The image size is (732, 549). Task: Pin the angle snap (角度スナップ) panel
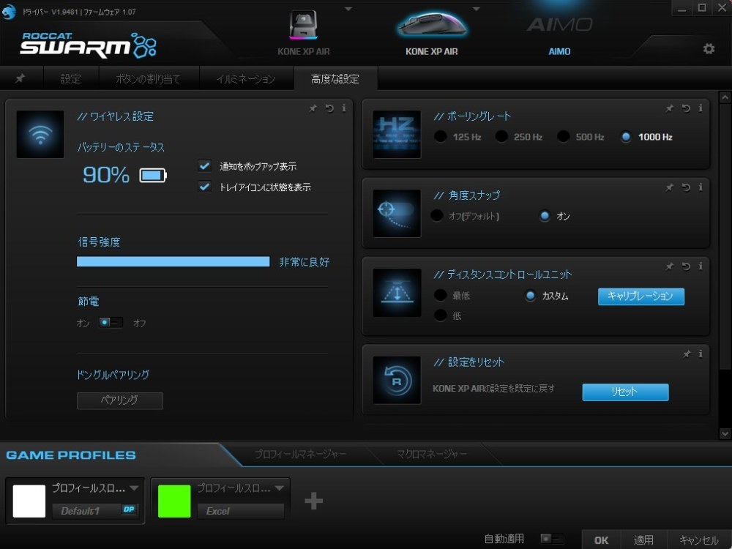point(670,187)
